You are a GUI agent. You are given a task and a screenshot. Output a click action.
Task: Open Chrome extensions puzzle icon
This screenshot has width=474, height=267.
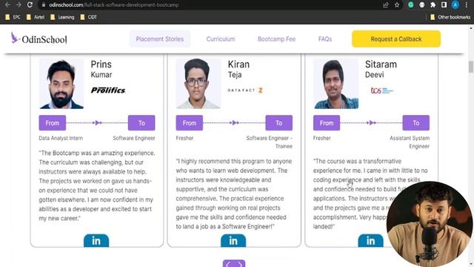(433, 5)
